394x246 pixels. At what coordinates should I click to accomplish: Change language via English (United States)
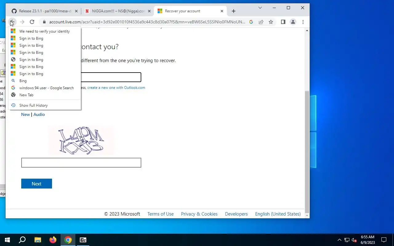pyautogui.click(x=278, y=214)
